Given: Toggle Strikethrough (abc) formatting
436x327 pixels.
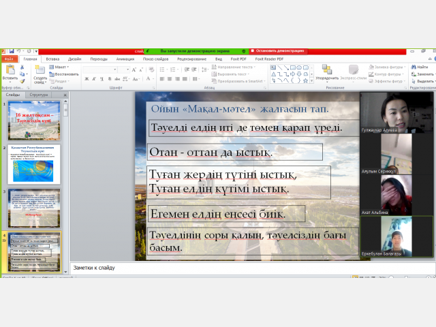Looking at the screenshot, I should (117, 79).
